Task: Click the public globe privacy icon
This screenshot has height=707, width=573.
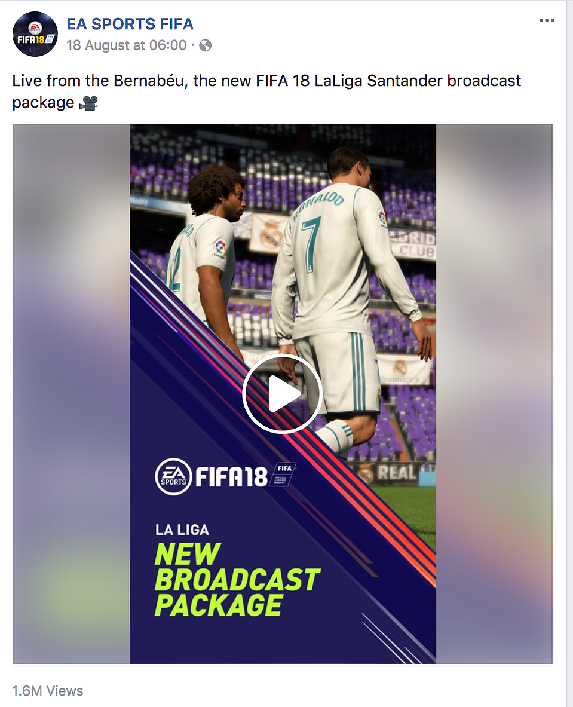Action: tap(205, 45)
